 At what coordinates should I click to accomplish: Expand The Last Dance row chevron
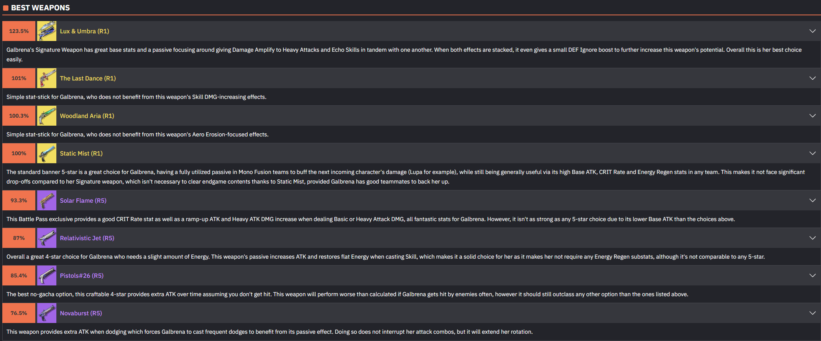[812, 78]
